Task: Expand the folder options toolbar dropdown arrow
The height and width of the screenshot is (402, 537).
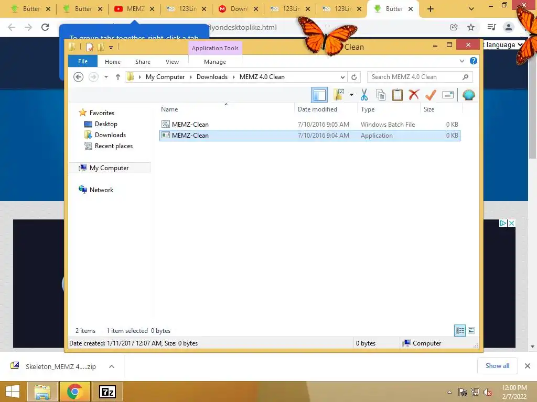Action: point(351,95)
